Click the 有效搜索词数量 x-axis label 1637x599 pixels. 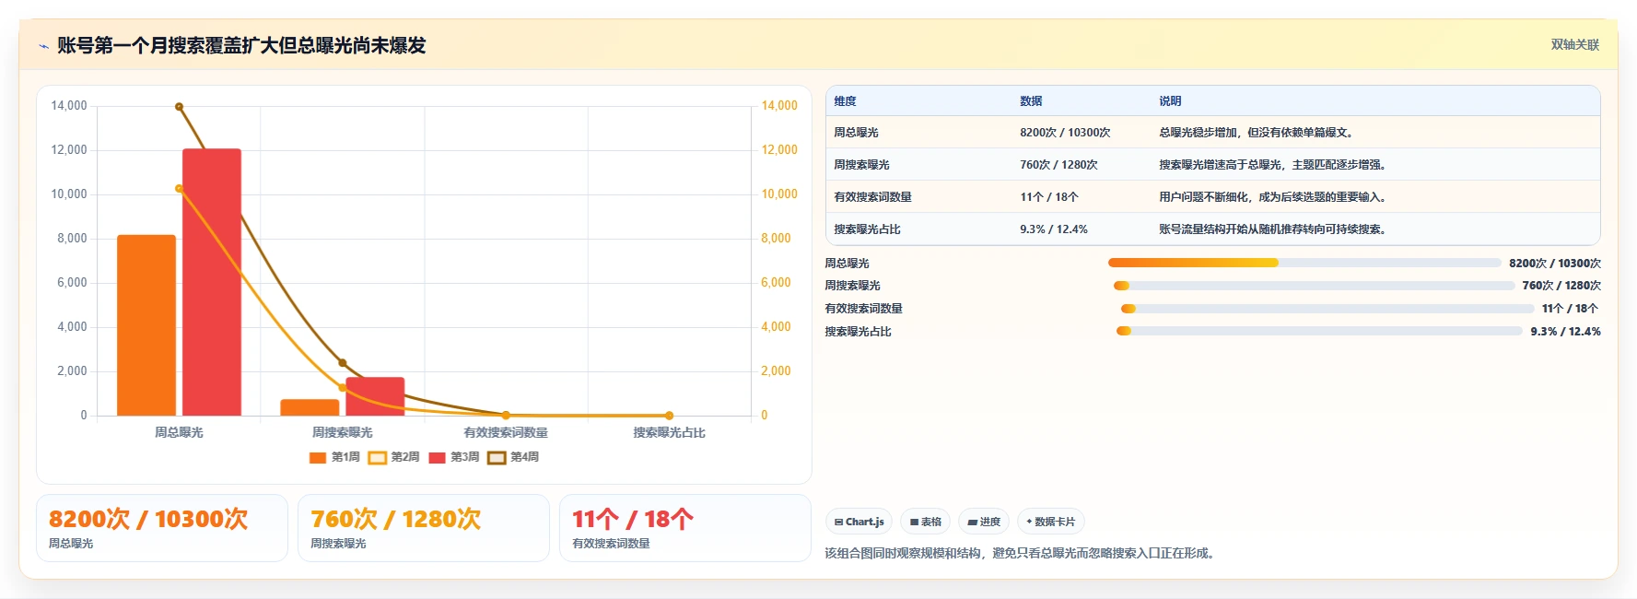pyautogui.click(x=506, y=432)
